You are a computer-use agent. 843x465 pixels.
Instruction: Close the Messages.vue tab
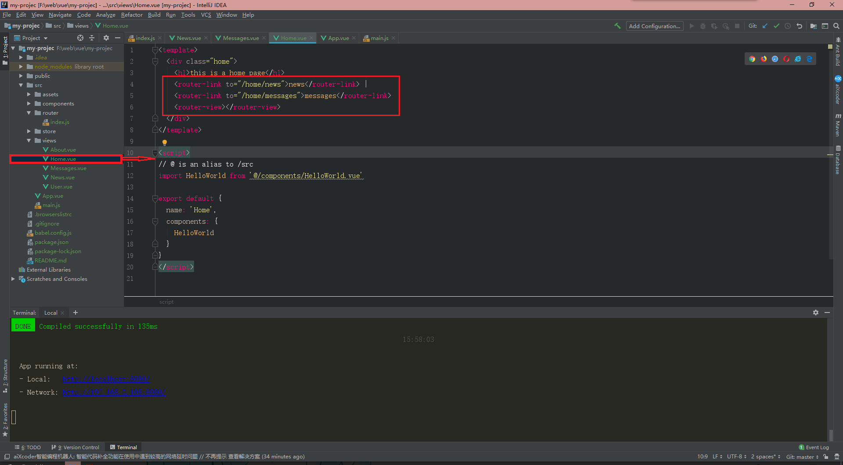(264, 38)
